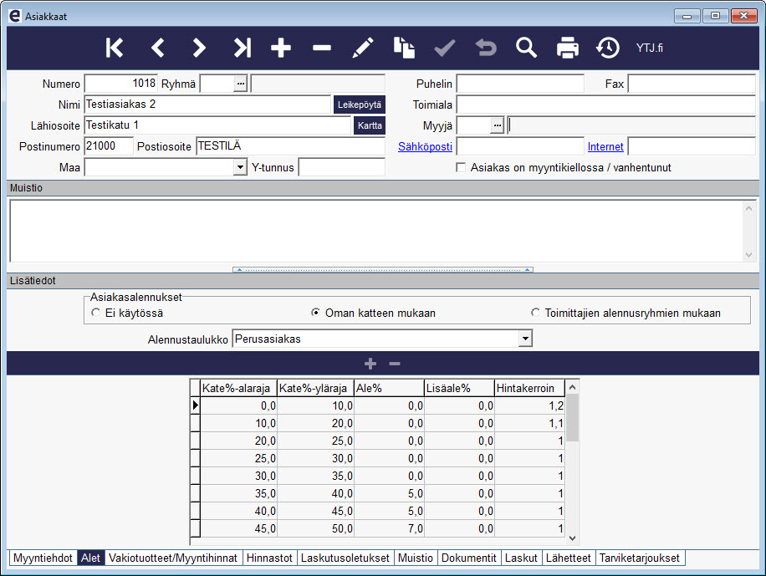Viewport: 766px width, 576px height.
Task: Open the Muistio tab at bottom
Action: coord(416,558)
